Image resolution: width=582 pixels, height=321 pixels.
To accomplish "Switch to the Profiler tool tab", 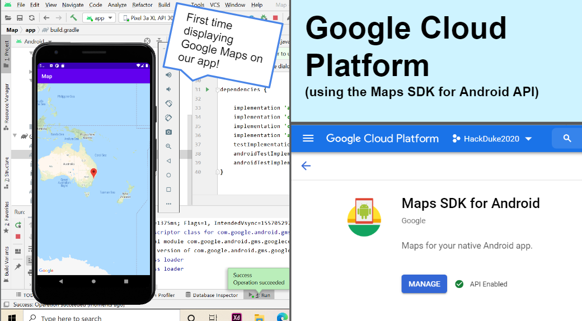I will [166, 295].
